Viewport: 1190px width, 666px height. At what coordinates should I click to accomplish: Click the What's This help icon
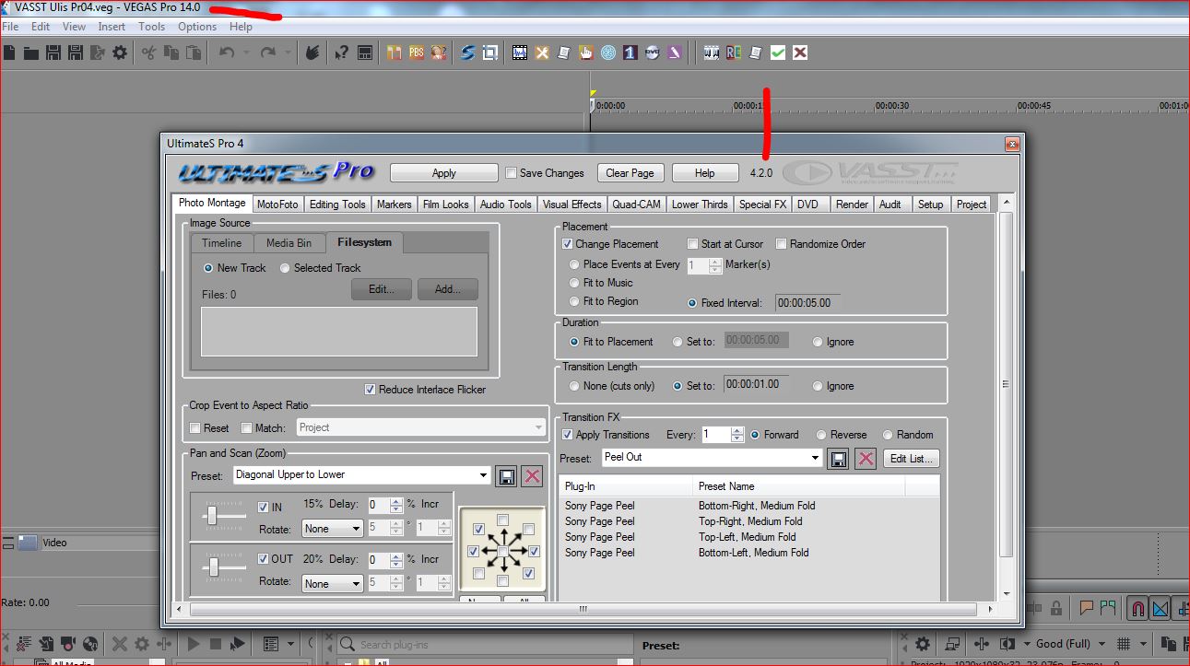[x=341, y=53]
